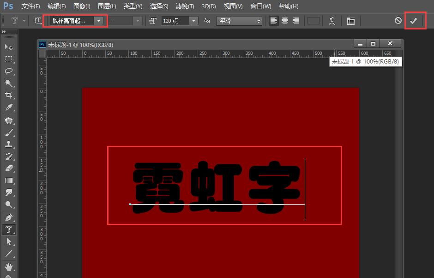Select the Clone Stamp tool
This screenshot has height=278, width=434.
[8, 144]
